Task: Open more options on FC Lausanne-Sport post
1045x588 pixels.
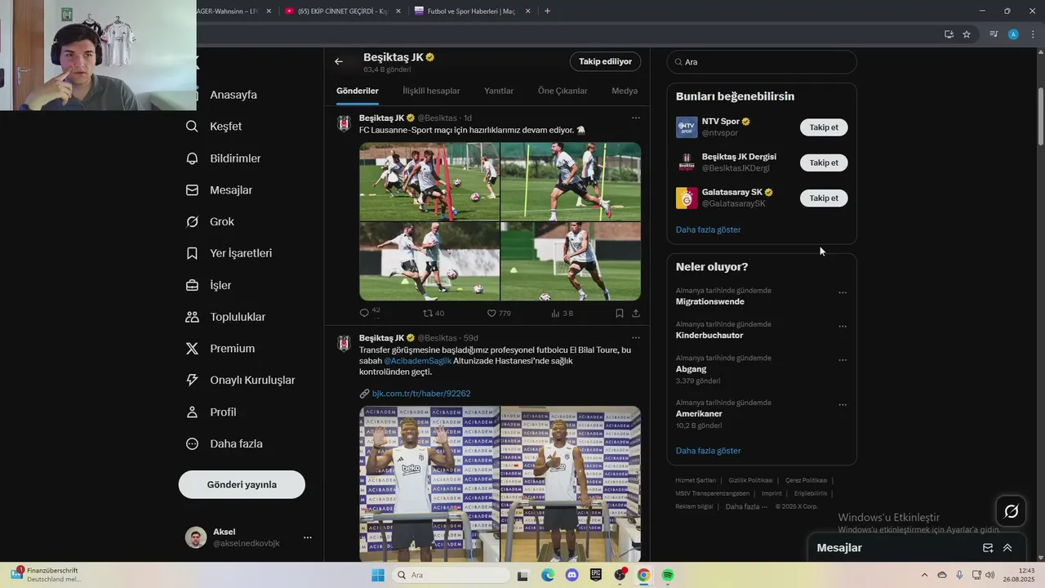Action: [635, 118]
